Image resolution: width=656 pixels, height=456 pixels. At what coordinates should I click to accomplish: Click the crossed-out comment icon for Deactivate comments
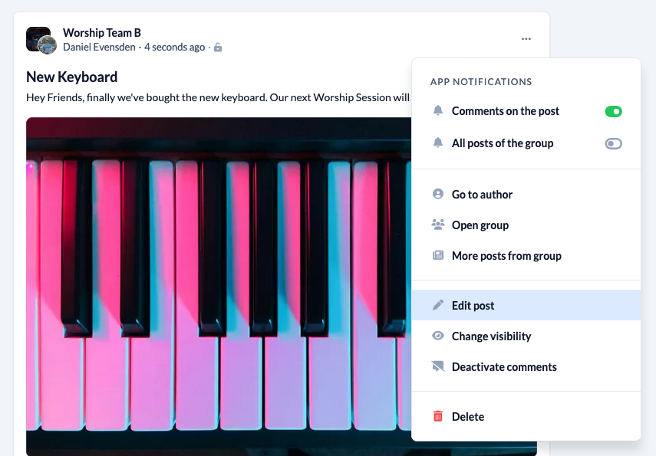point(437,366)
